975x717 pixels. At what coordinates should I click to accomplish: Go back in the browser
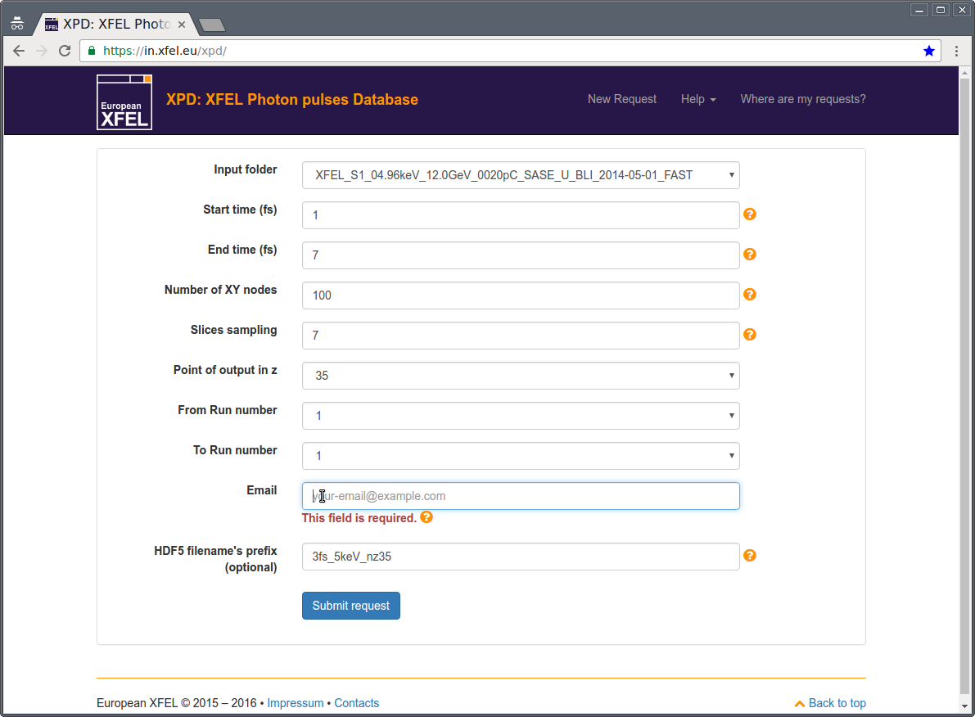(x=19, y=51)
